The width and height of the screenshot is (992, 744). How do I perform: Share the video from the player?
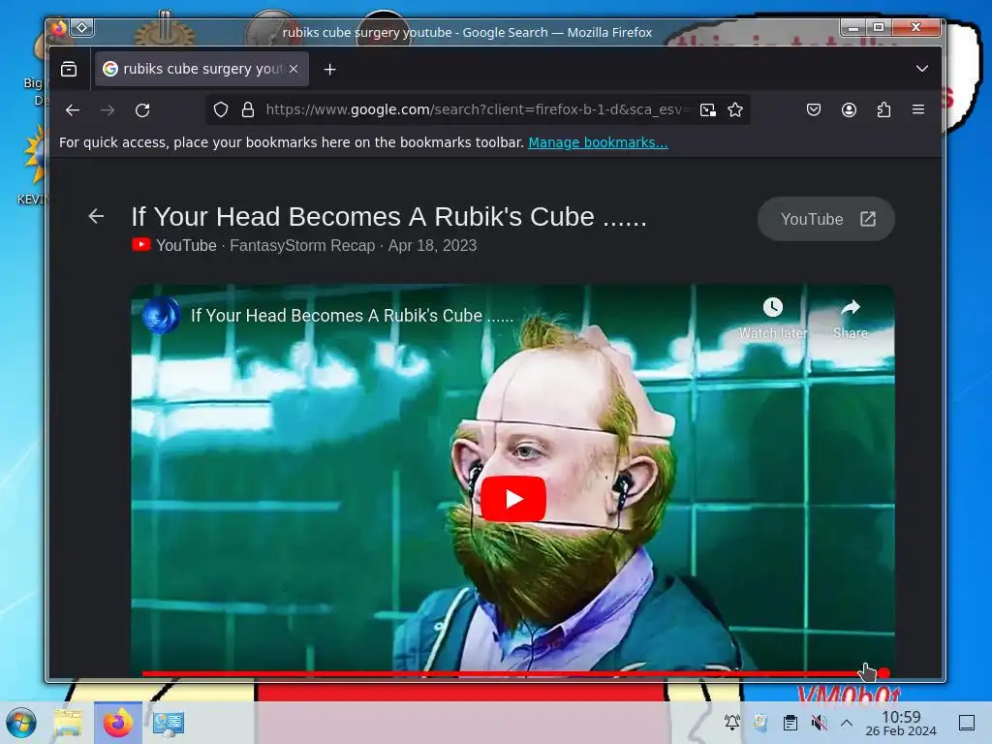coord(851,318)
